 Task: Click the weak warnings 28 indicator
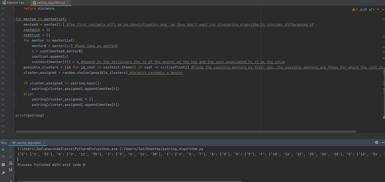pos(364,10)
